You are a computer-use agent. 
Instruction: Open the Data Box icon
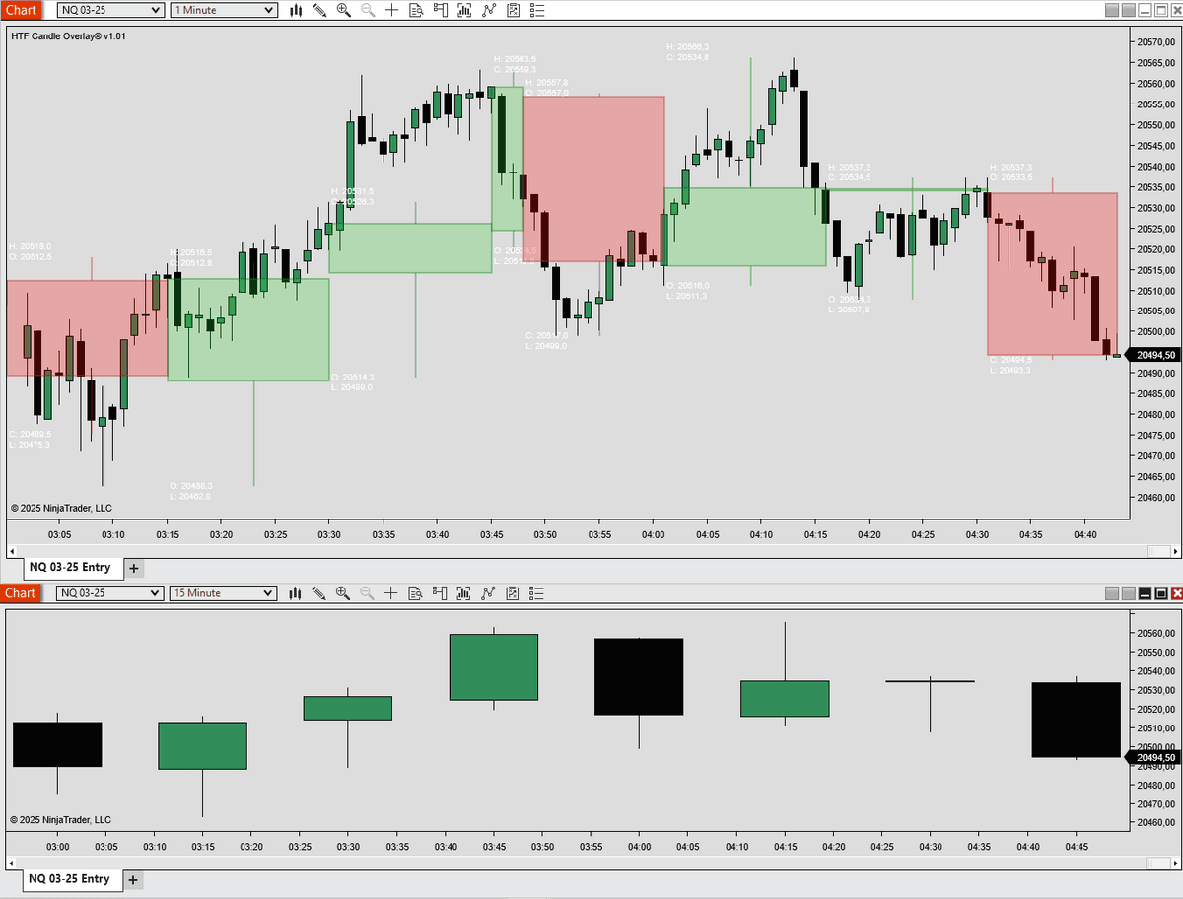point(415,10)
